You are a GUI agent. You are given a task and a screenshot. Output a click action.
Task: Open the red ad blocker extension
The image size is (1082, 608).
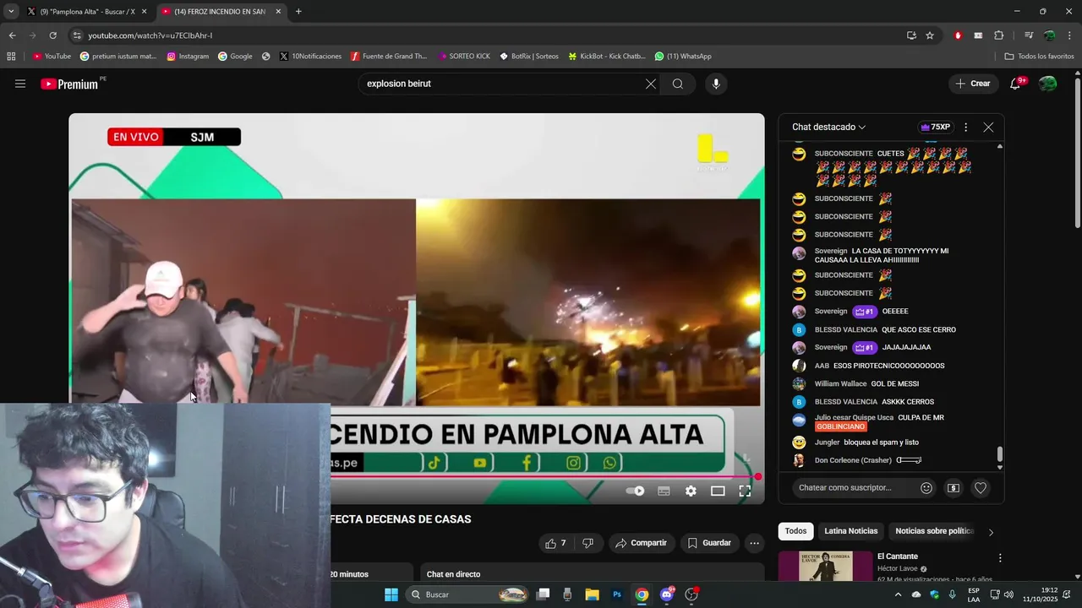pos(958,35)
